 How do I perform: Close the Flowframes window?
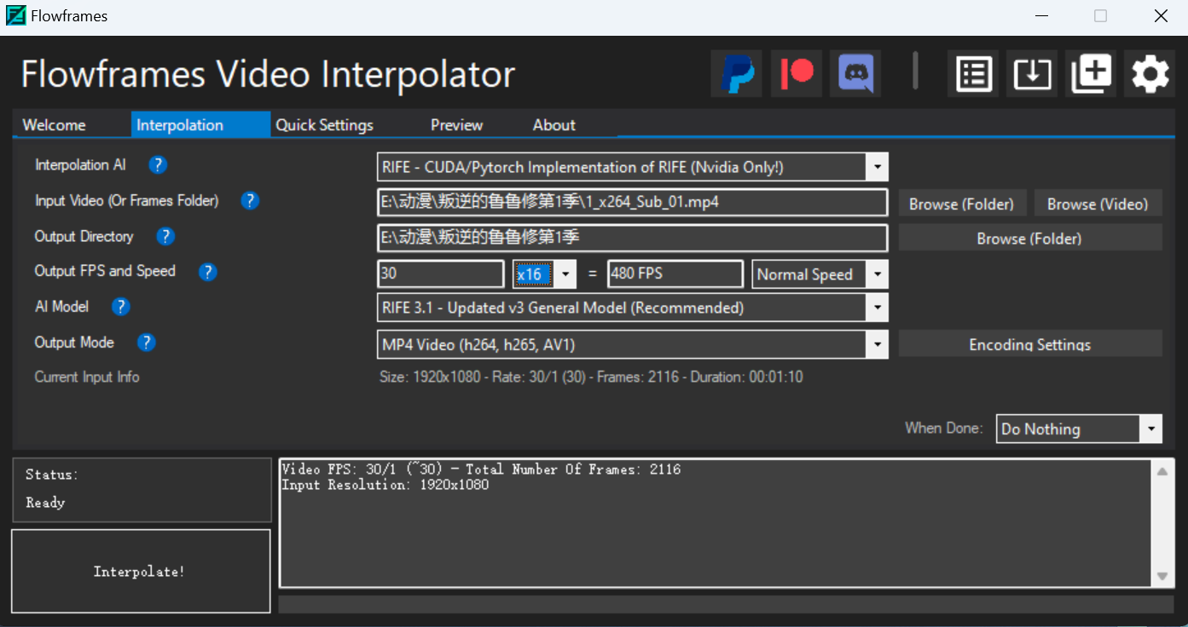coord(1160,16)
